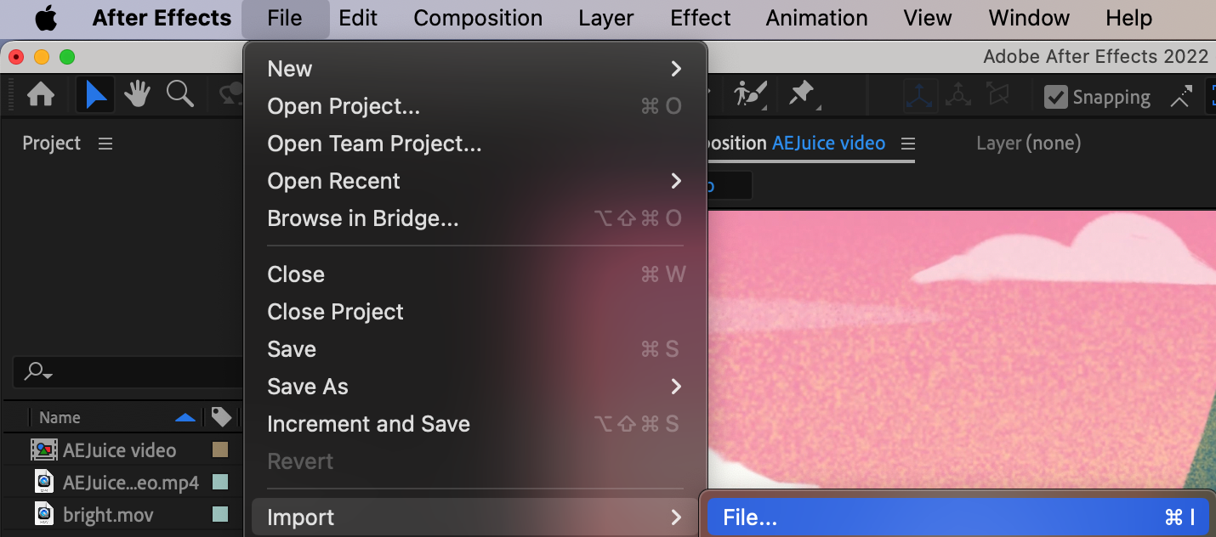
Task: Click the AEJuice video label color swatch
Action: (x=220, y=450)
